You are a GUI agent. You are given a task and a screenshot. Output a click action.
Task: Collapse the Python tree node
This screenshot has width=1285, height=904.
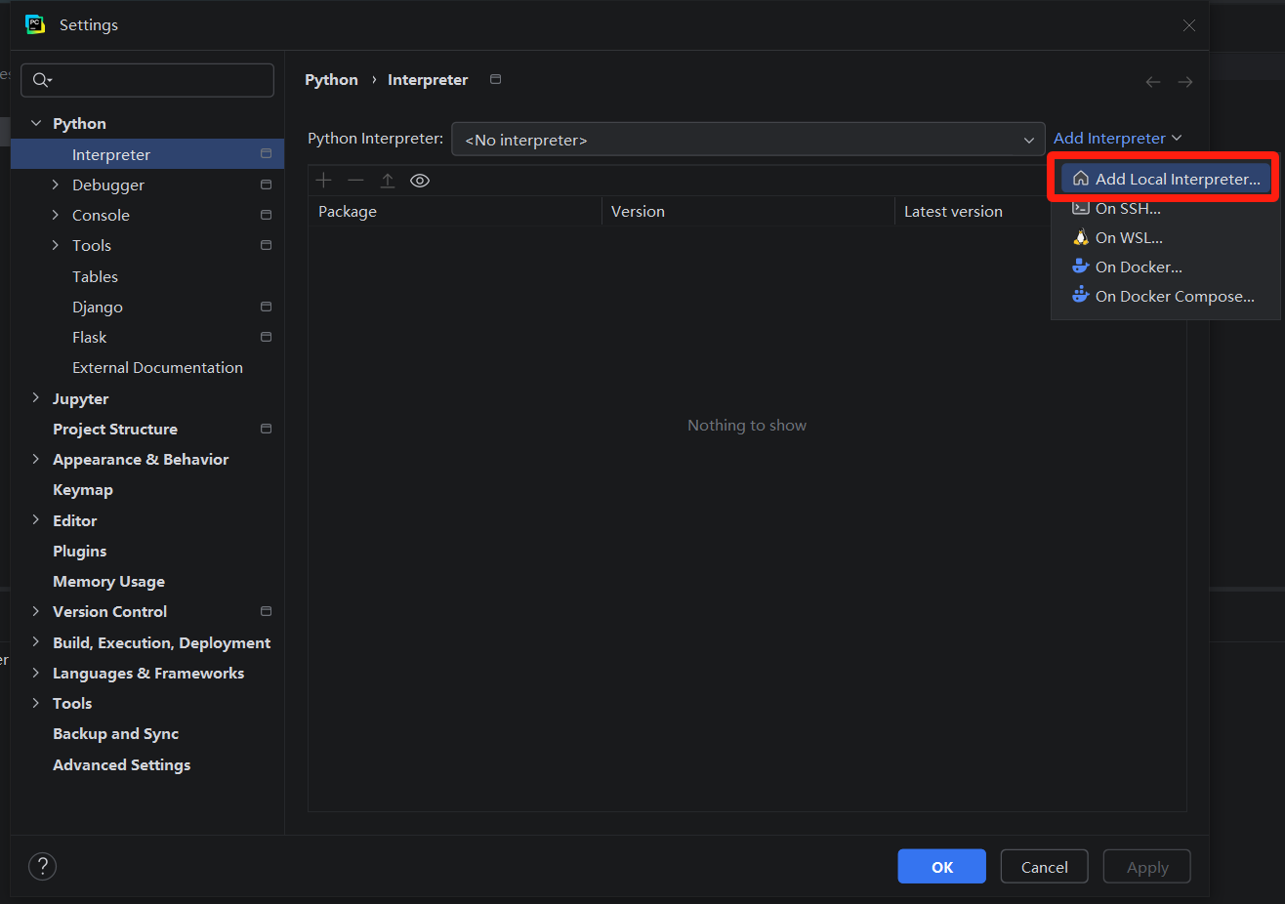click(x=36, y=123)
